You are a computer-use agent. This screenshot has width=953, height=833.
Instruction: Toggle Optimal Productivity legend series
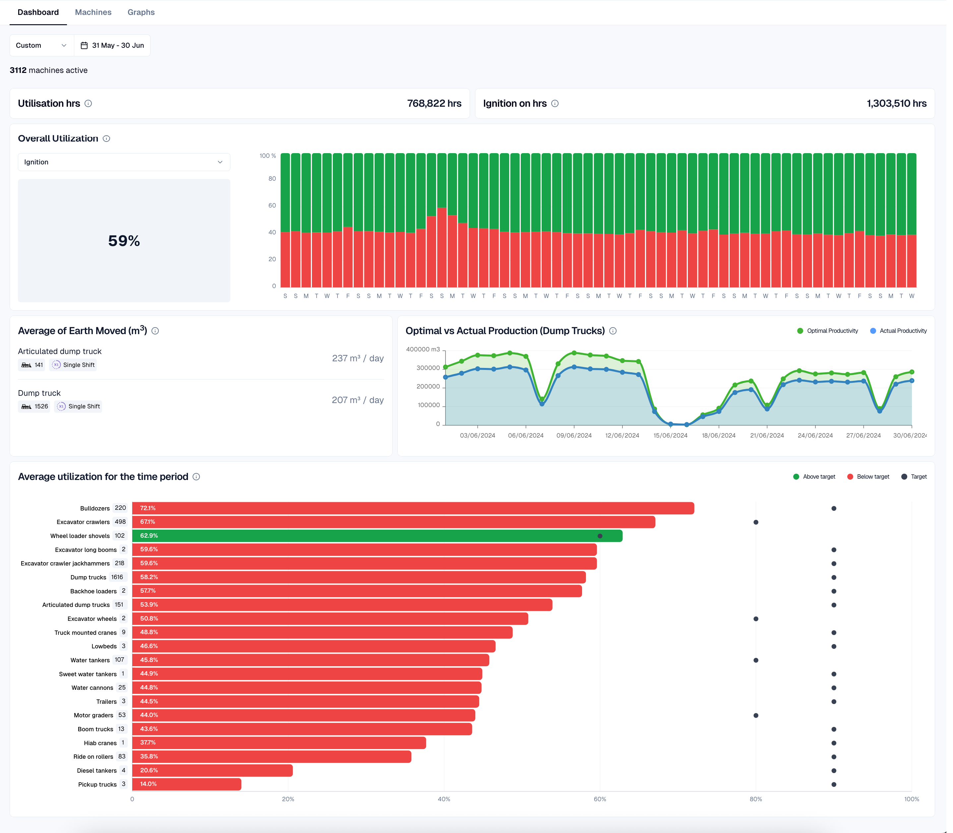pos(827,331)
